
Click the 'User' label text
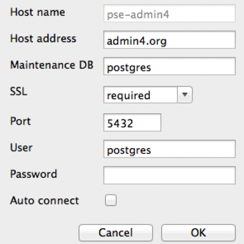(21, 147)
